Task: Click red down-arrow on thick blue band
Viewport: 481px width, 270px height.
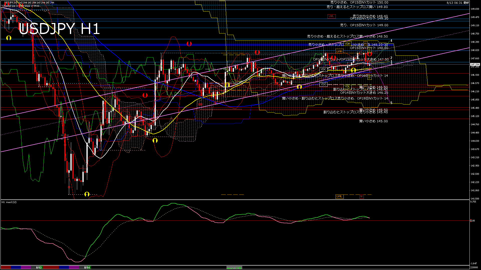Action: point(189,44)
